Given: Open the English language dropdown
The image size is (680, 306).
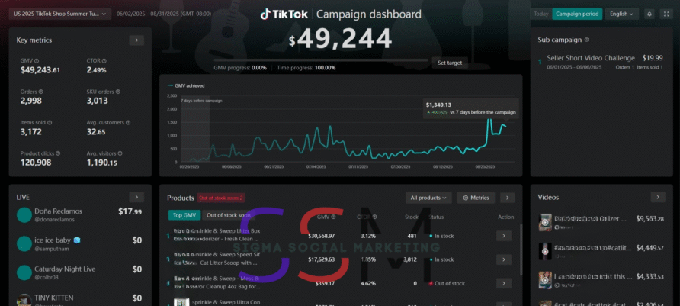Looking at the screenshot, I should click(622, 14).
